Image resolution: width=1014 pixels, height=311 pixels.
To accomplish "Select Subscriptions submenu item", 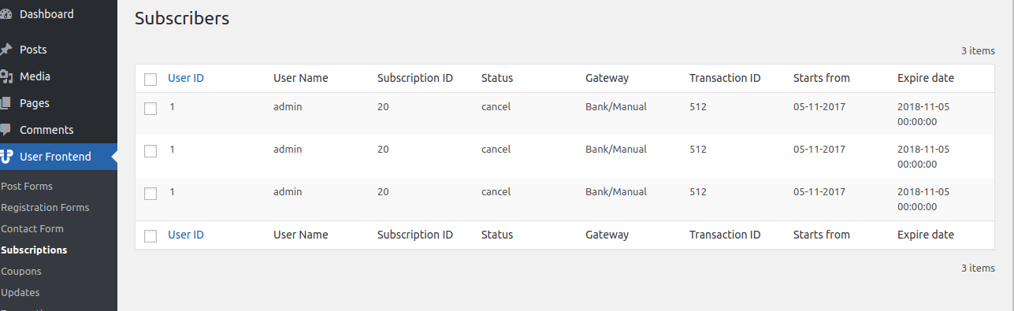I will [34, 250].
